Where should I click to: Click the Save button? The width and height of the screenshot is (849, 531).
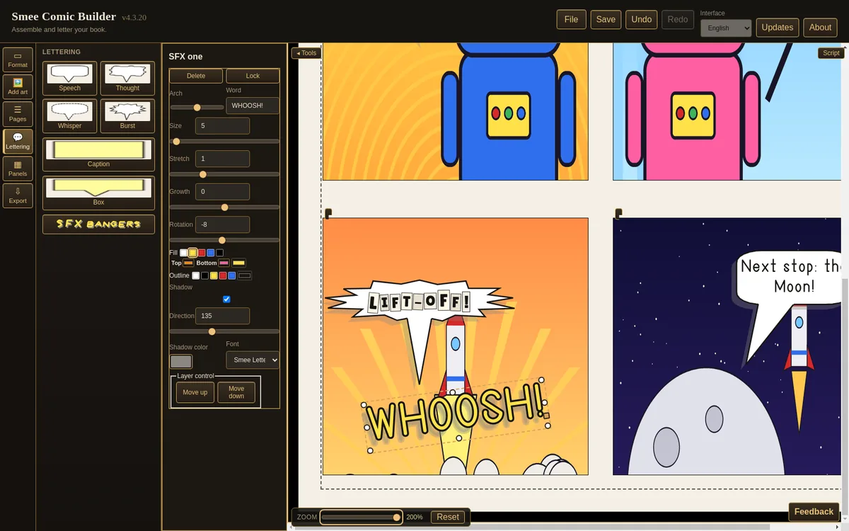point(606,19)
